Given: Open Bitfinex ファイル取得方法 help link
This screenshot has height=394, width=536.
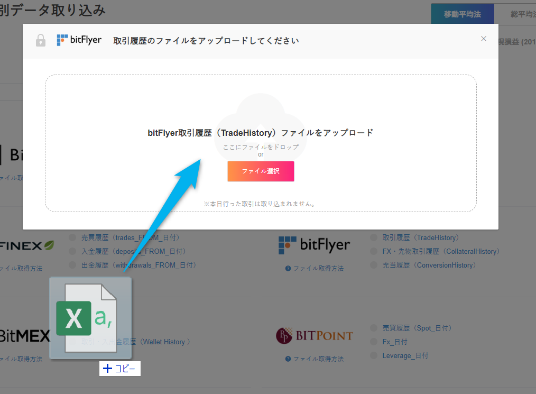Looking at the screenshot, I should [21, 269].
